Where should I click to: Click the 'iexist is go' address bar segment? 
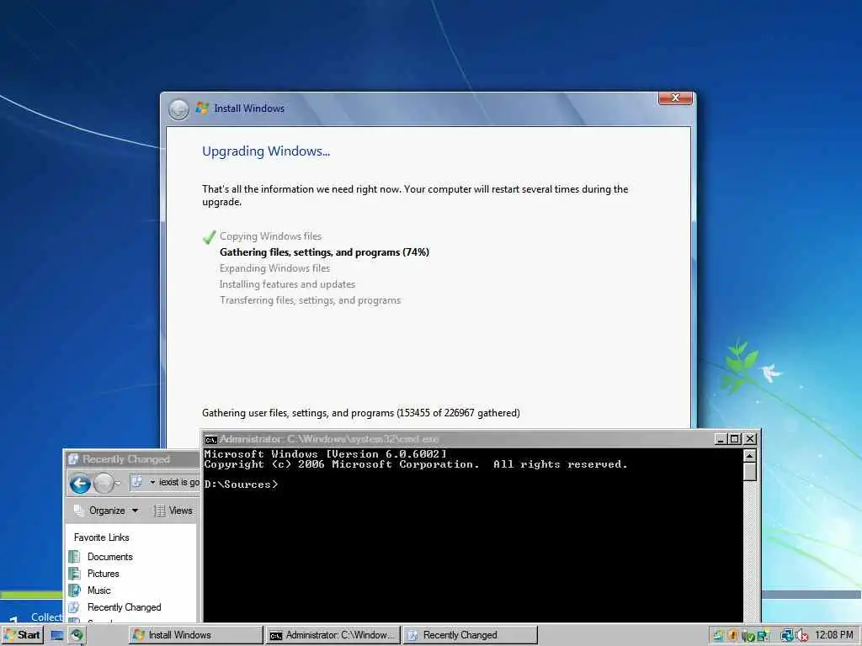[x=179, y=482]
